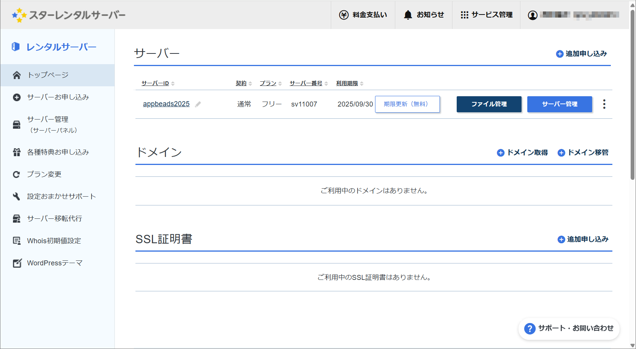
Task: Select トップページ in the sidebar
Action: point(57,75)
